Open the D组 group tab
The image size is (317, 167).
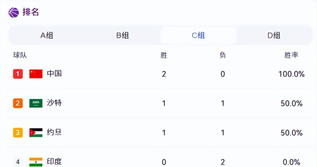click(x=274, y=35)
